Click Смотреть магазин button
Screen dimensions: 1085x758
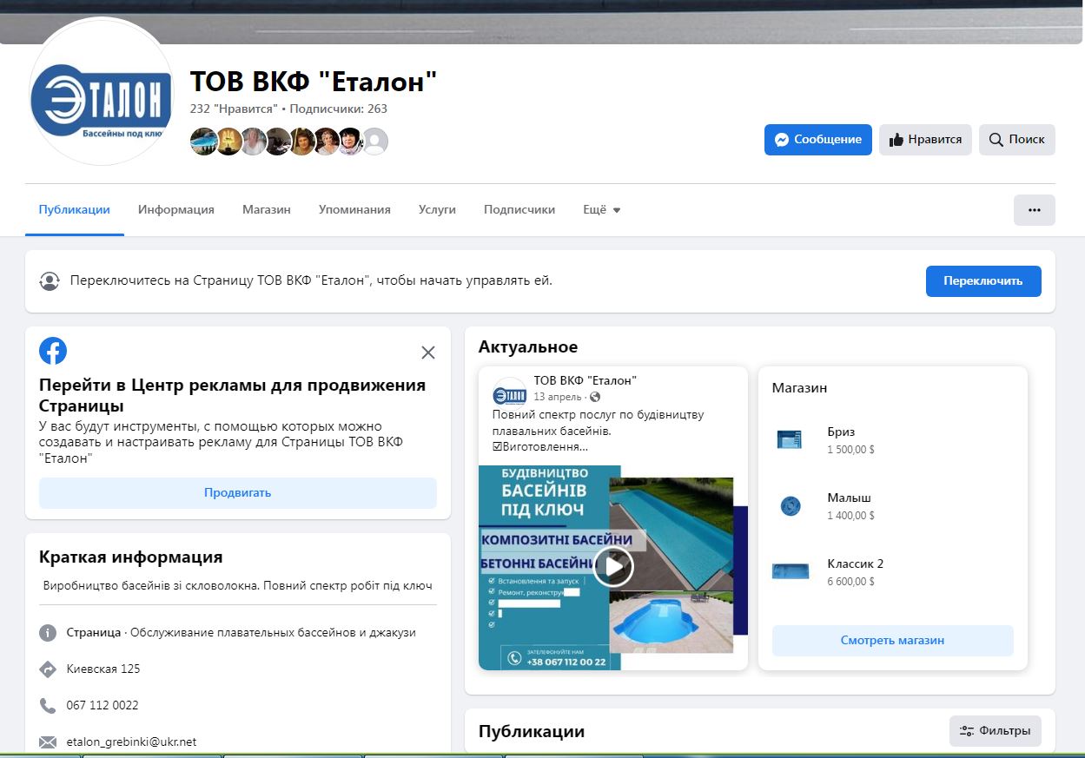[x=893, y=641]
